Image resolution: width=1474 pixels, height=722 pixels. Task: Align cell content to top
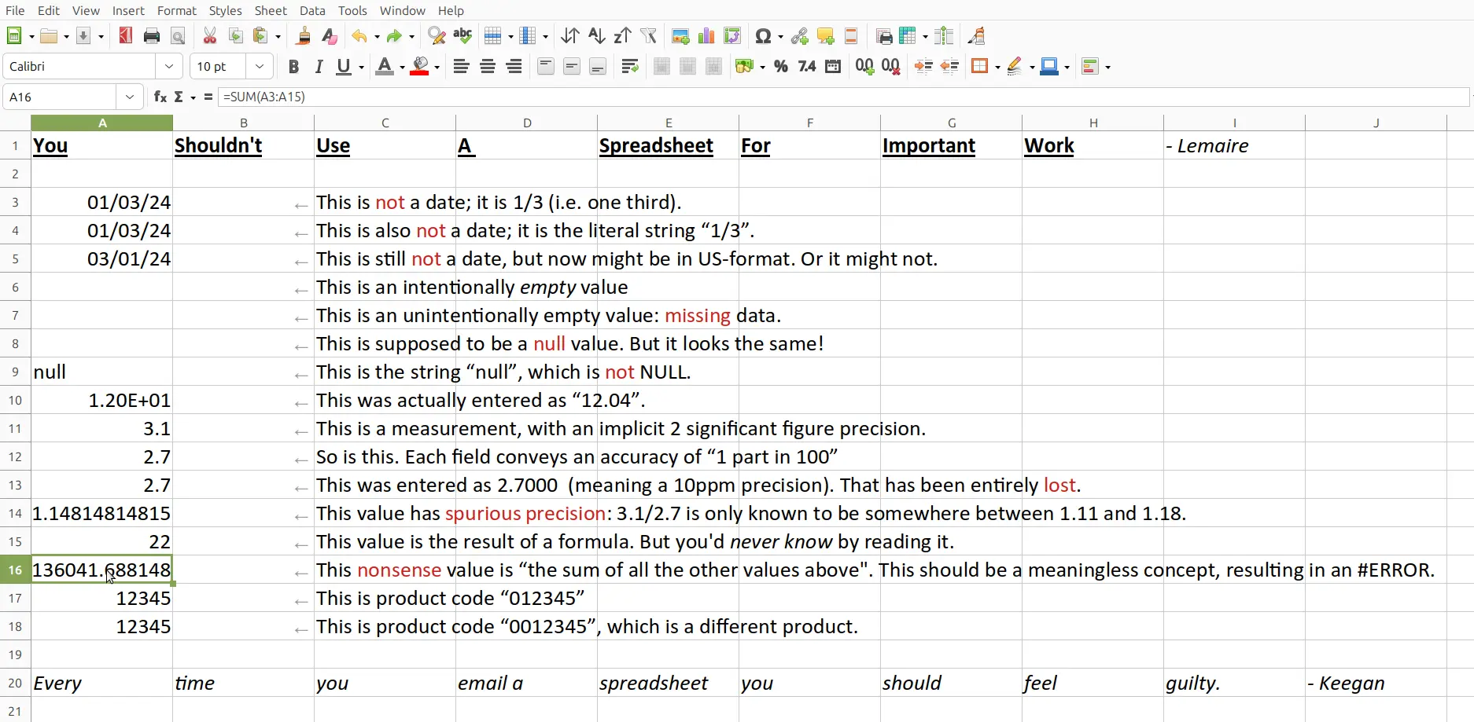[x=546, y=67]
